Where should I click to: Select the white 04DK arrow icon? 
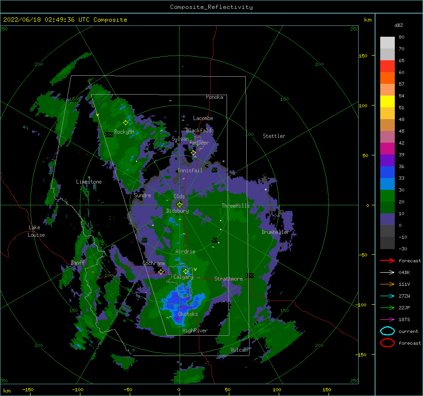387,273
